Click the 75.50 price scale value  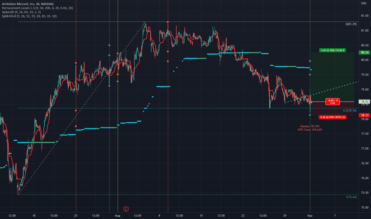[365, 193]
